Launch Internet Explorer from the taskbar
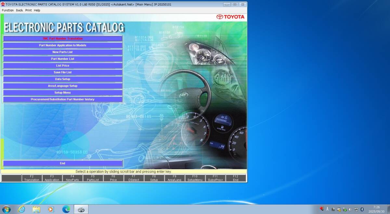 tap(21, 209)
